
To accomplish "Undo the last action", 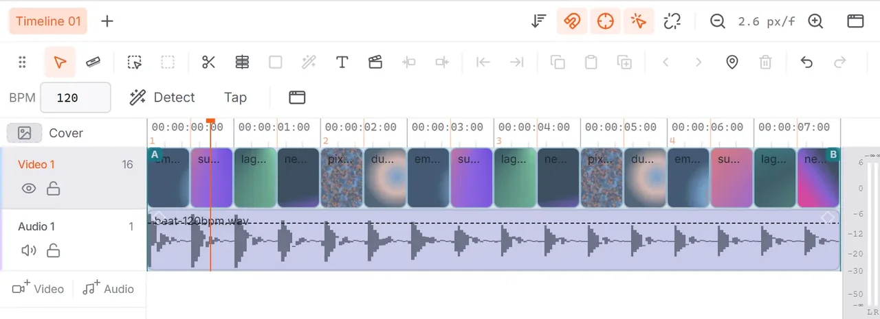I will click(x=806, y=62).
